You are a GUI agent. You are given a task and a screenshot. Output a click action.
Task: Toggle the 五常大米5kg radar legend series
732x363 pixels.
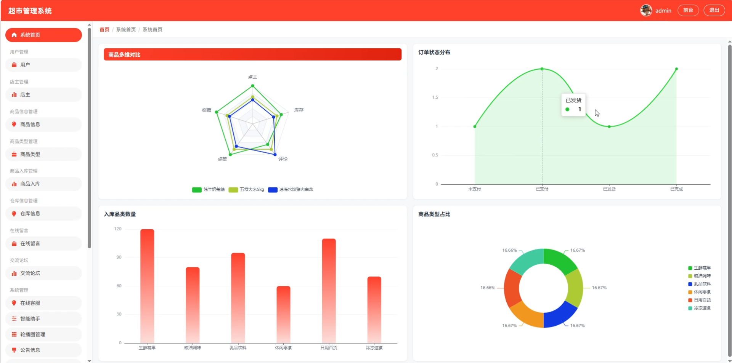pos(246,190)
